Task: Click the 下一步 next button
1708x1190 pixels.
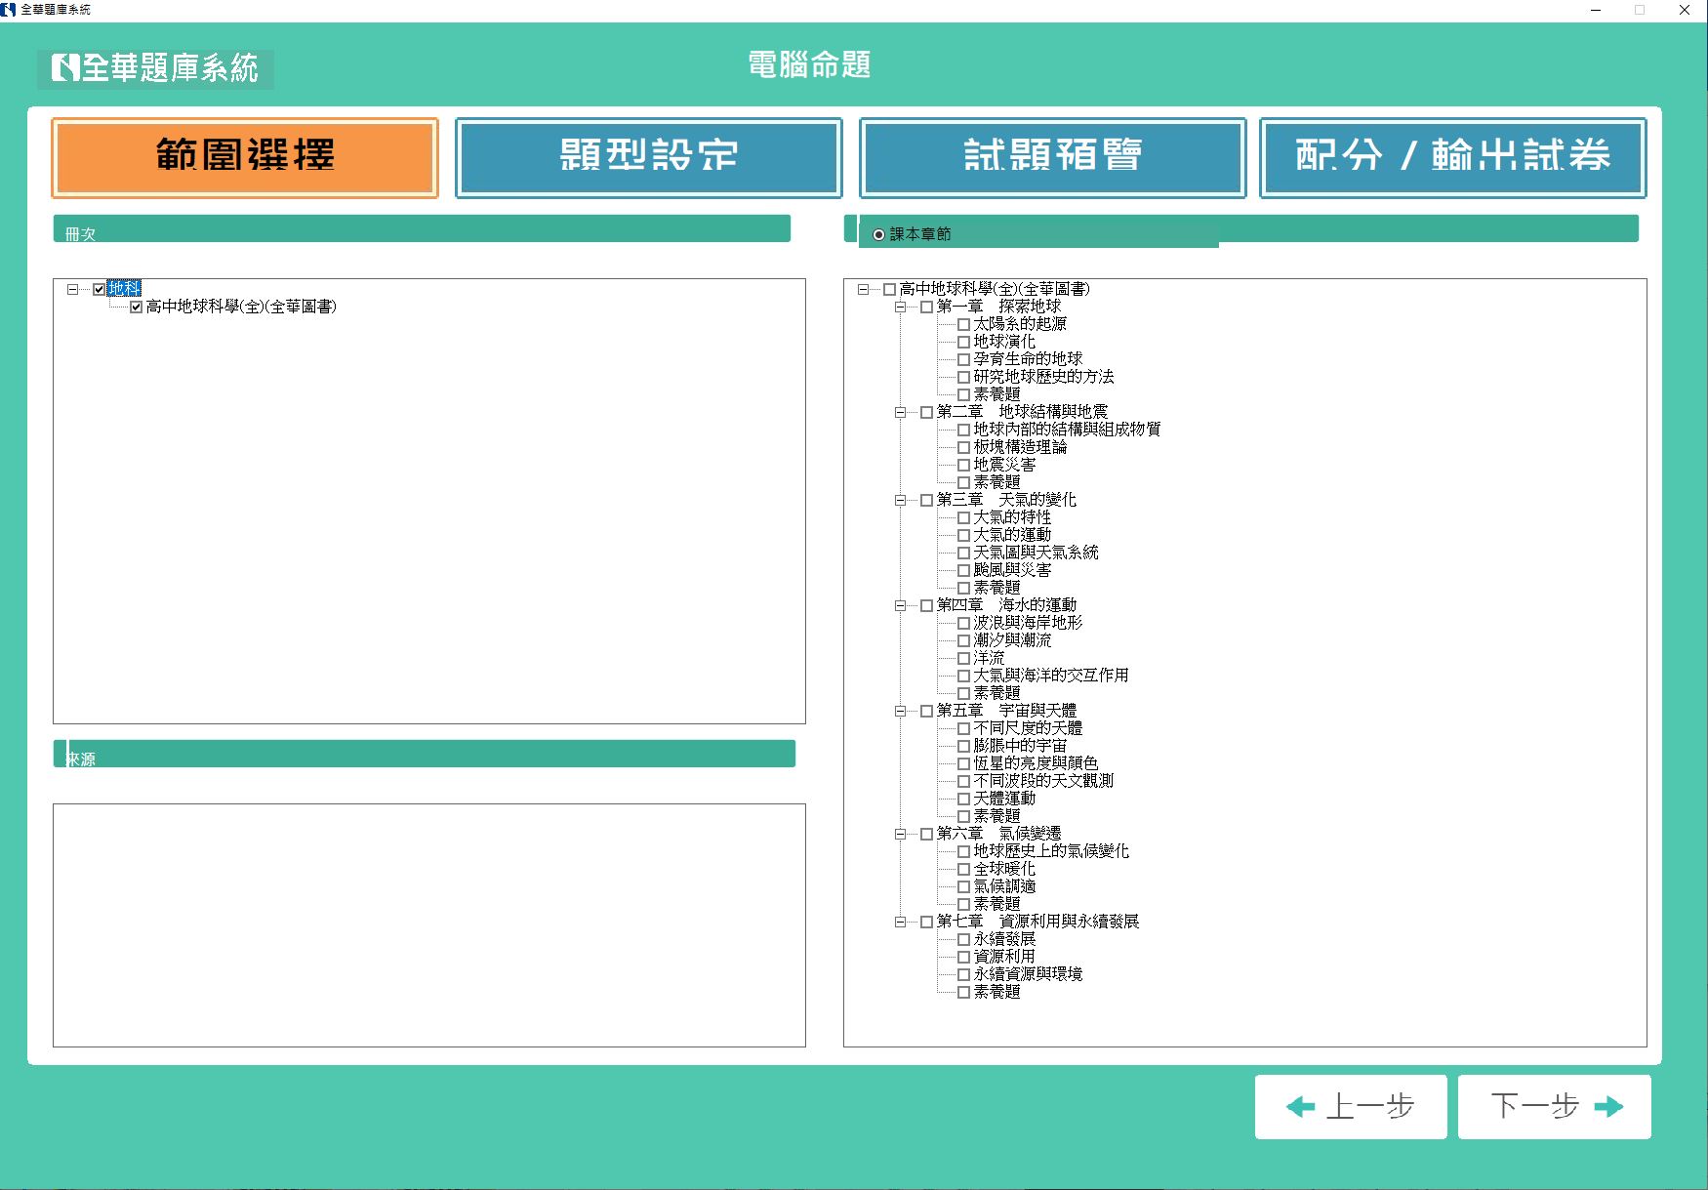Action: [1555, 1107]
